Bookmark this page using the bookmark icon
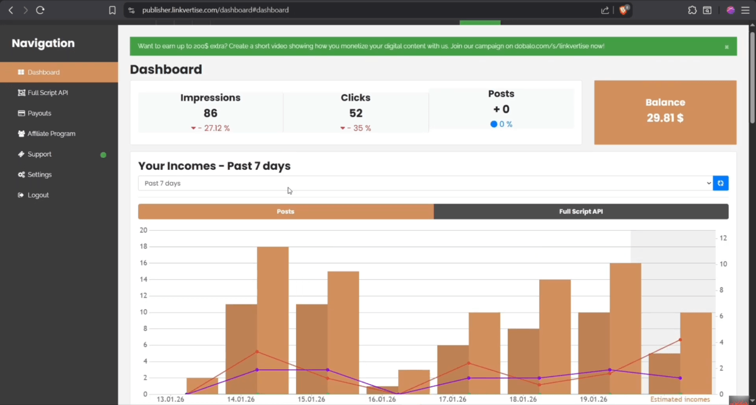 112,10
